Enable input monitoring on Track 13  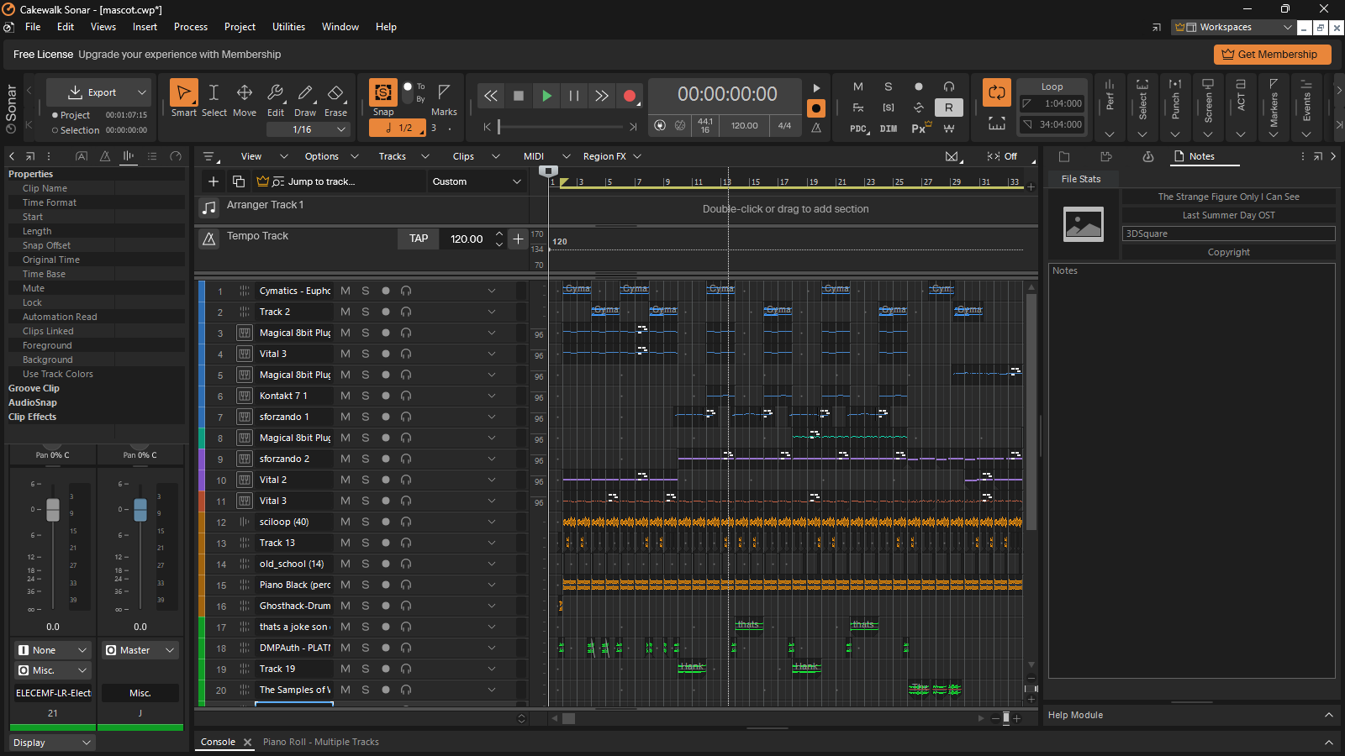coord(406,543)
